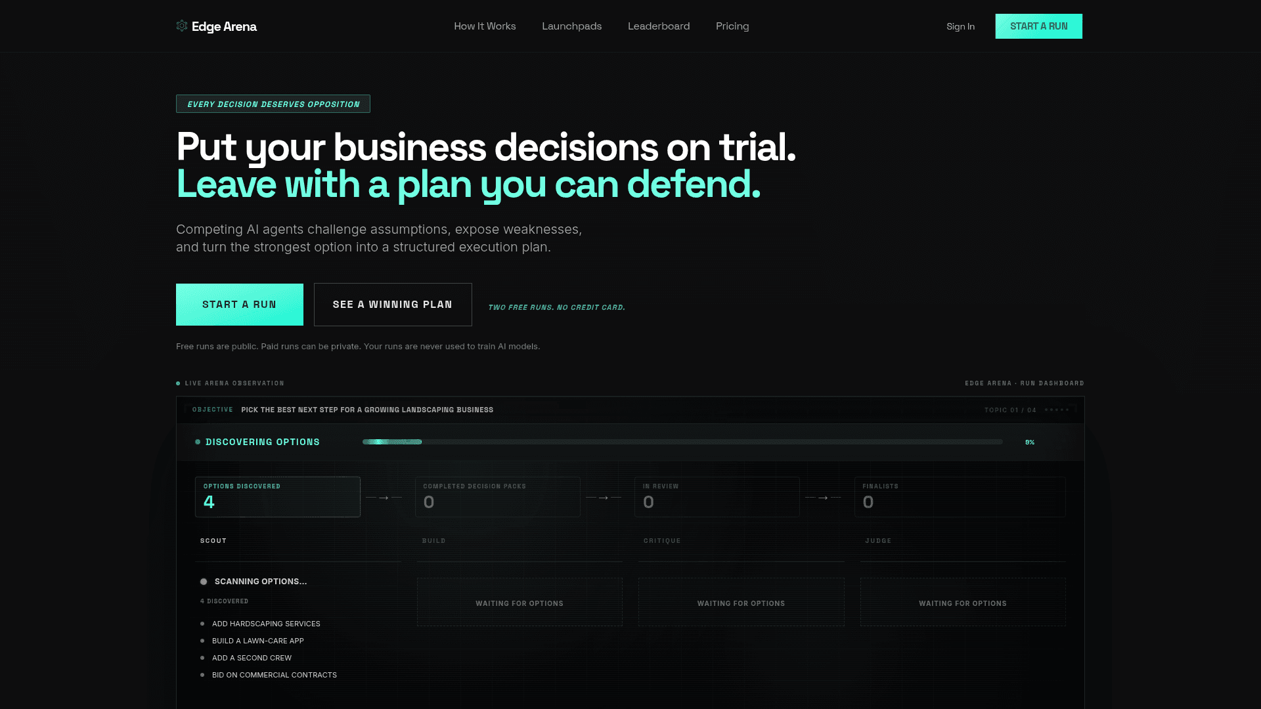Screen dimensions: 1261x709
Task: Open the Leaderboard nav link
Action: tap(659, 26)
